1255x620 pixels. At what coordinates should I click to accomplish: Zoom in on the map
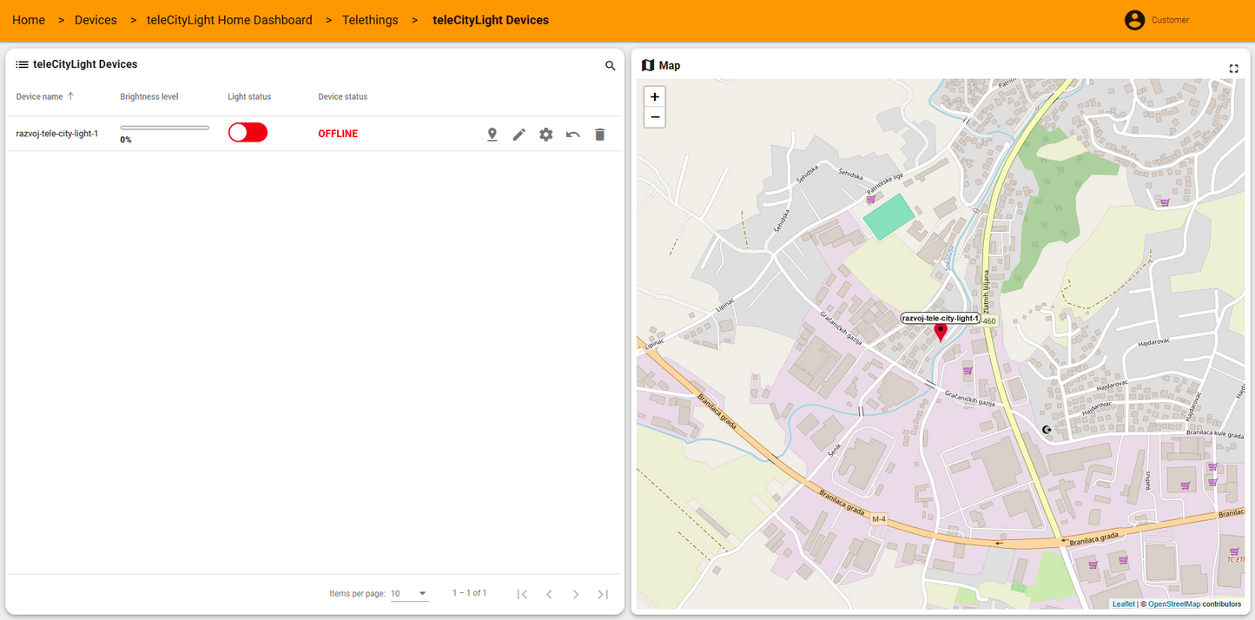click(x=655, y=96)
